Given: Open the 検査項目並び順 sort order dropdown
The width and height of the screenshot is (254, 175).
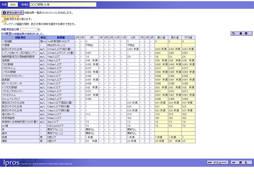Looking at the screenshot, I should 30,29.
